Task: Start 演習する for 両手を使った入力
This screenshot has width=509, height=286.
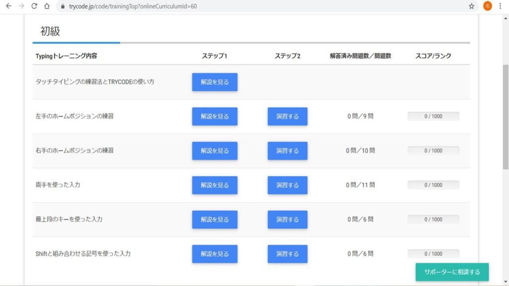Action: [x=287, y=185]
